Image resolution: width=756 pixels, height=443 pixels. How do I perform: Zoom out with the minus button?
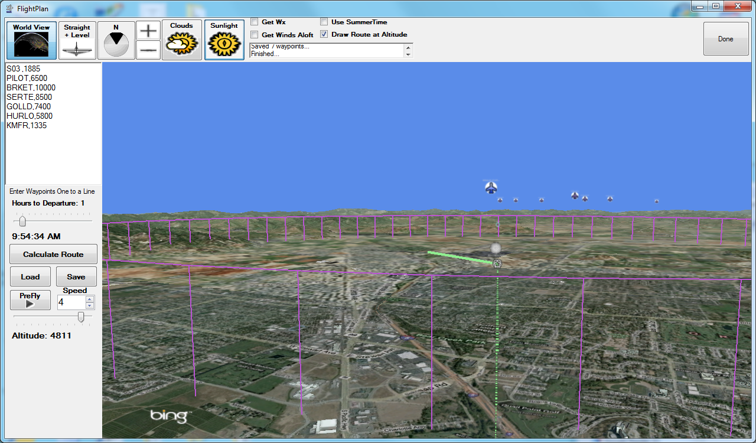click(x=148, y=50)
